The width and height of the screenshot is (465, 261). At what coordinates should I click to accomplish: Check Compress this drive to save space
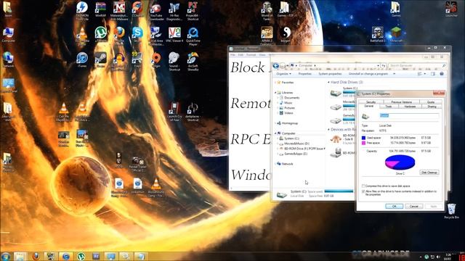coord(363,186)
